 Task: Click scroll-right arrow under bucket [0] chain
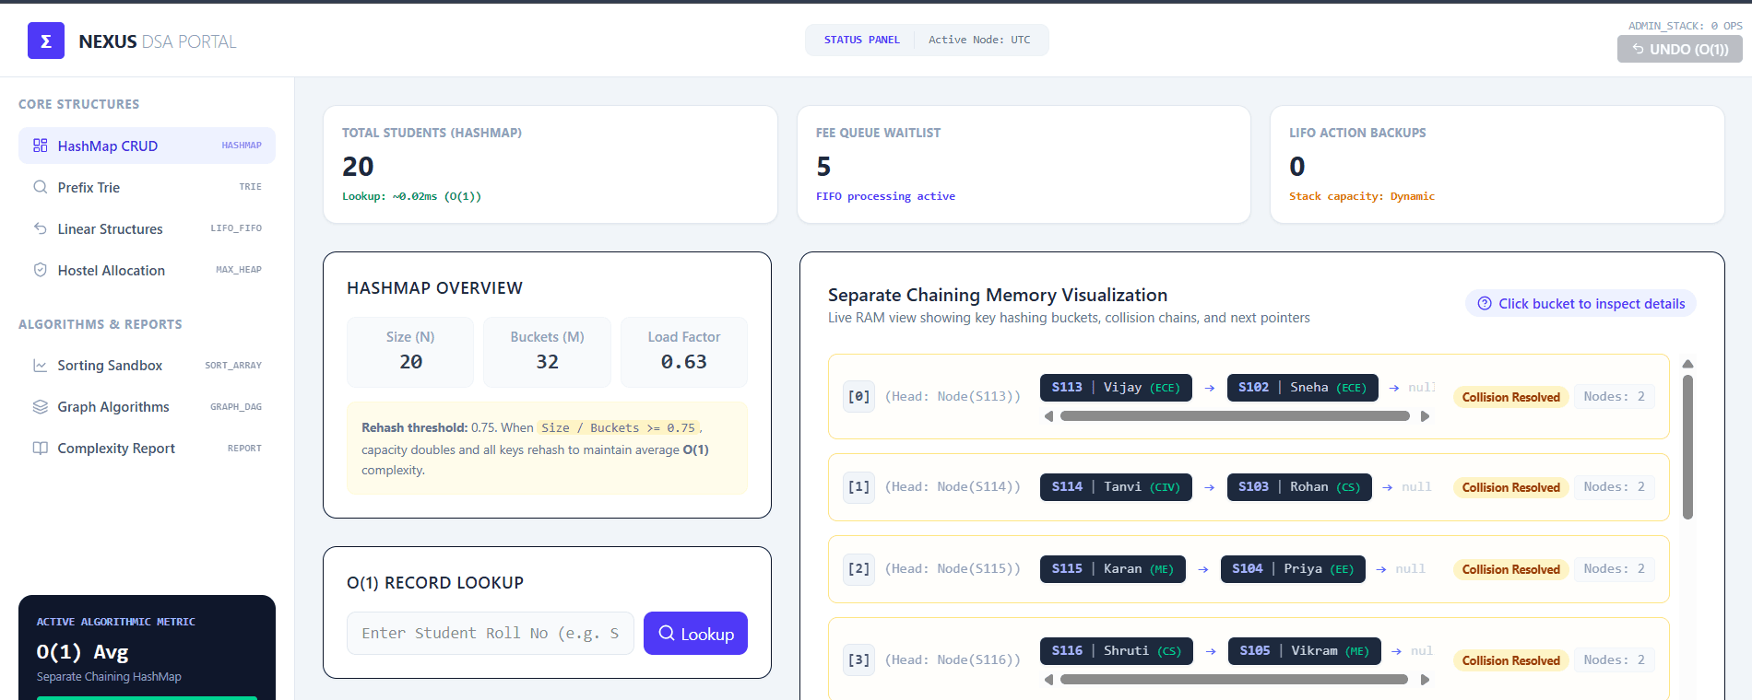point(1425,416)
